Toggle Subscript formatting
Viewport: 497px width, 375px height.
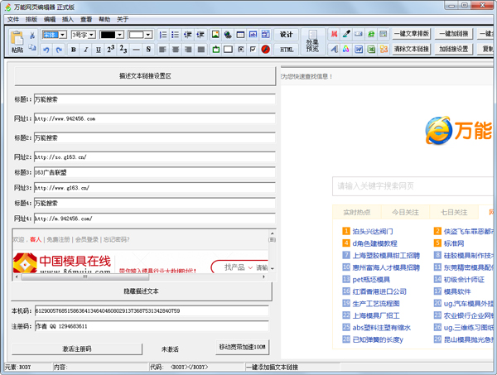[123, 49]
